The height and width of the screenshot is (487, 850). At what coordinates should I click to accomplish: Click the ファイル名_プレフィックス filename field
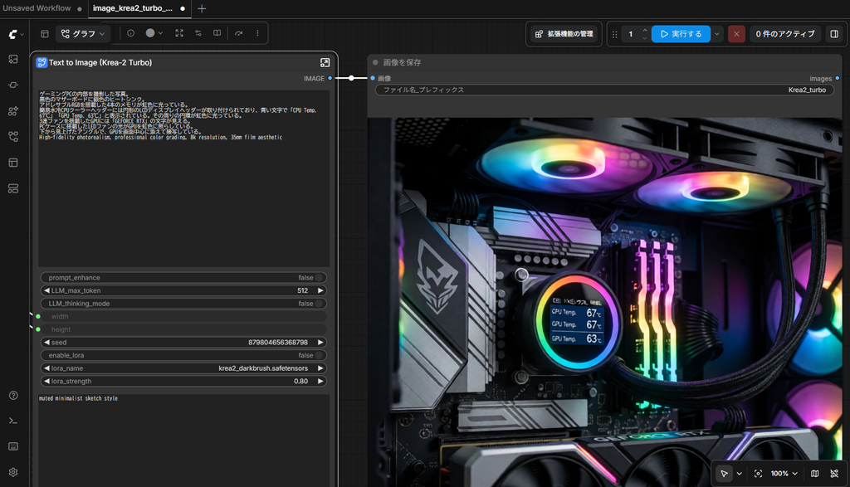(604, 90)
